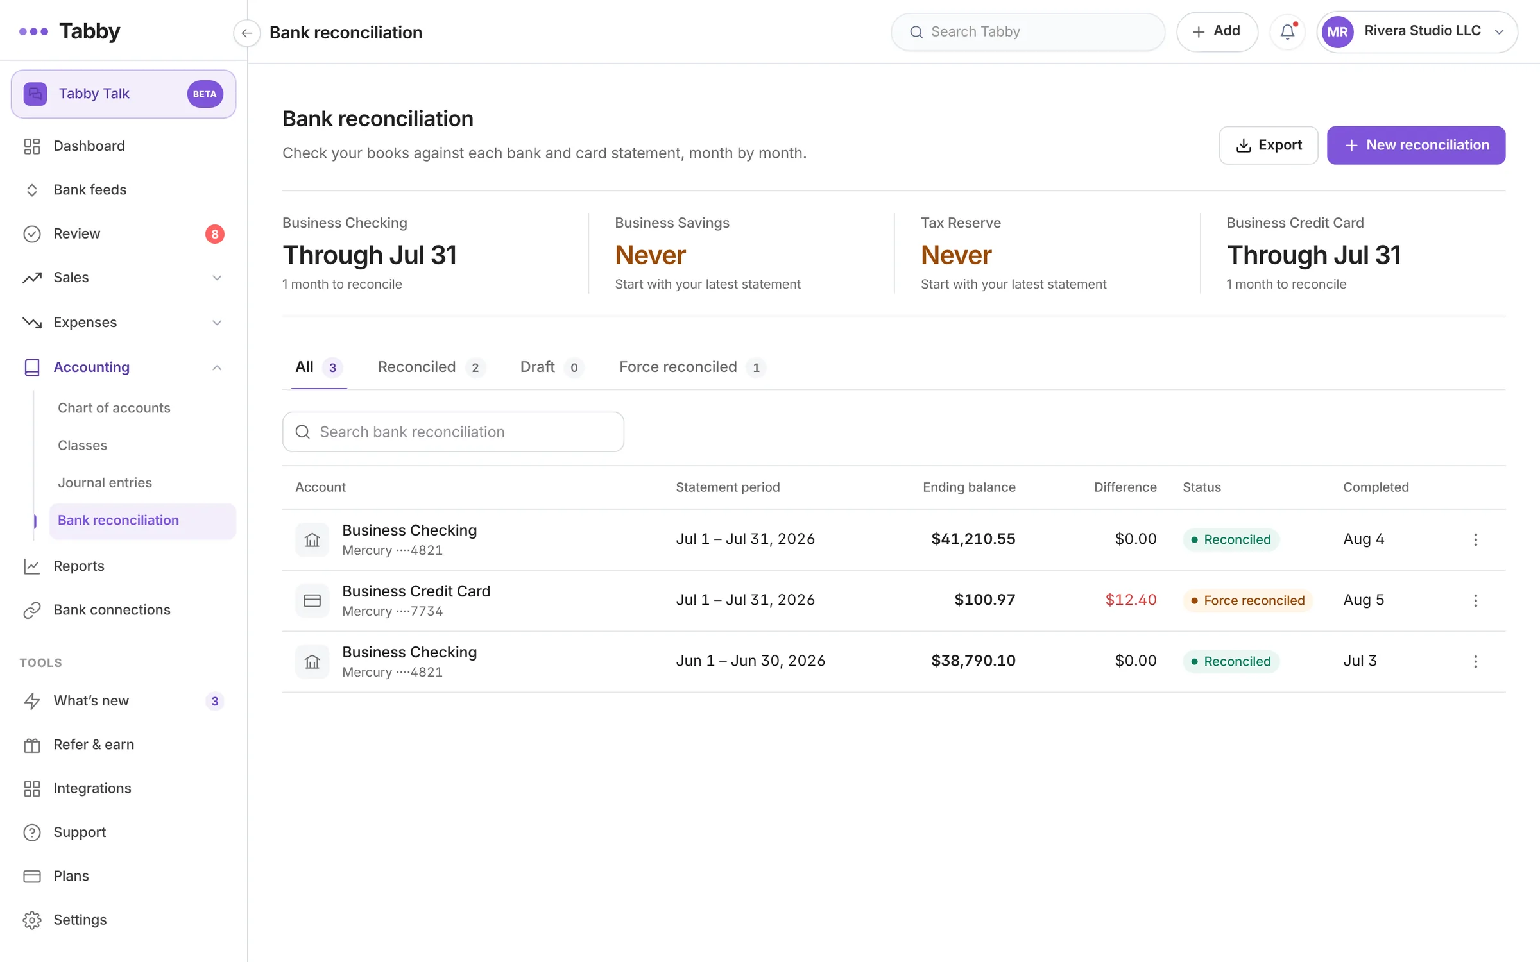Click the Add button in header

point(1217,31)
